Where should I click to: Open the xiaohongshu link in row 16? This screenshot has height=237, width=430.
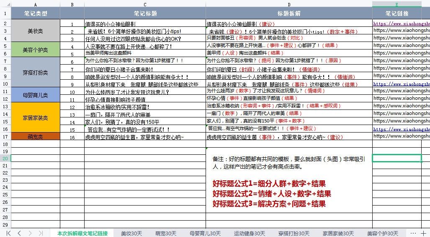click(x=401, y=129)
